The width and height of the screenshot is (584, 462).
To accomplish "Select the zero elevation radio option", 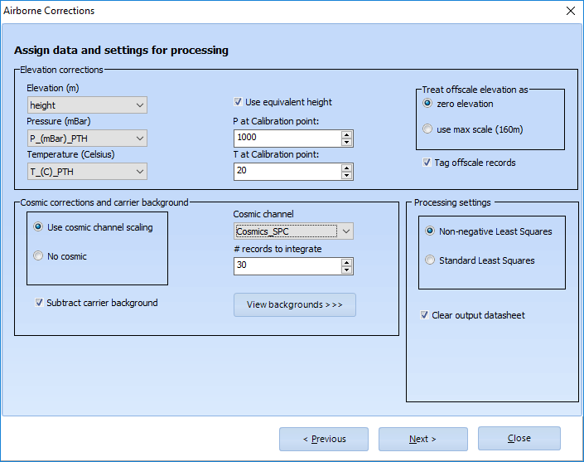I will 427,104.
